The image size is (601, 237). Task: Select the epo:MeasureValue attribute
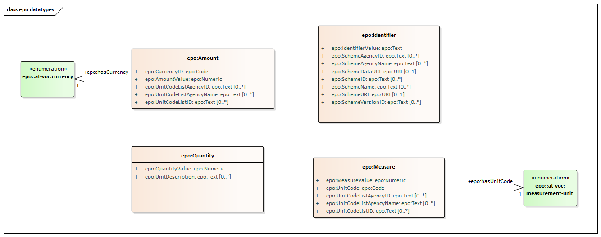pos(366,180)
